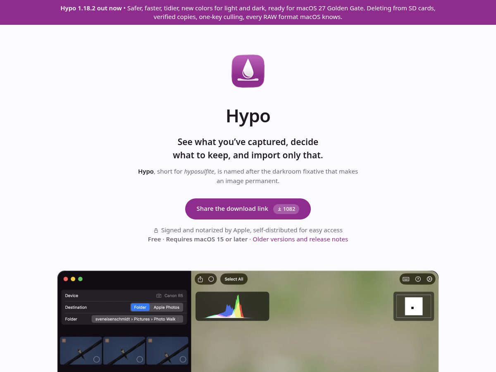Screen dimensions: 496x372
Task: Click the RGB histogram panel
Action: [232, 306]
